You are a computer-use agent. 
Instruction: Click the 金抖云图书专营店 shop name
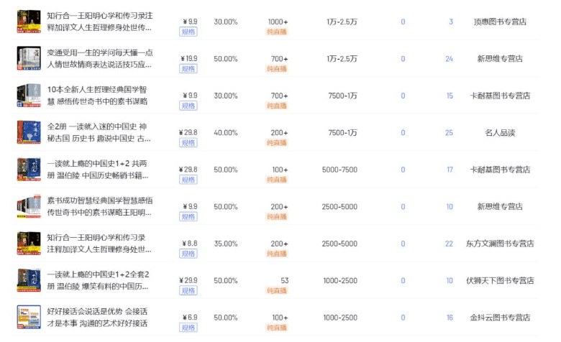pos(501,318)
